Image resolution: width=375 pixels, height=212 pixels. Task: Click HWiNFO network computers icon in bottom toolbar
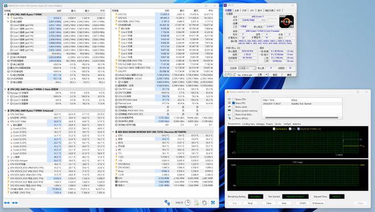pos(167,203)
